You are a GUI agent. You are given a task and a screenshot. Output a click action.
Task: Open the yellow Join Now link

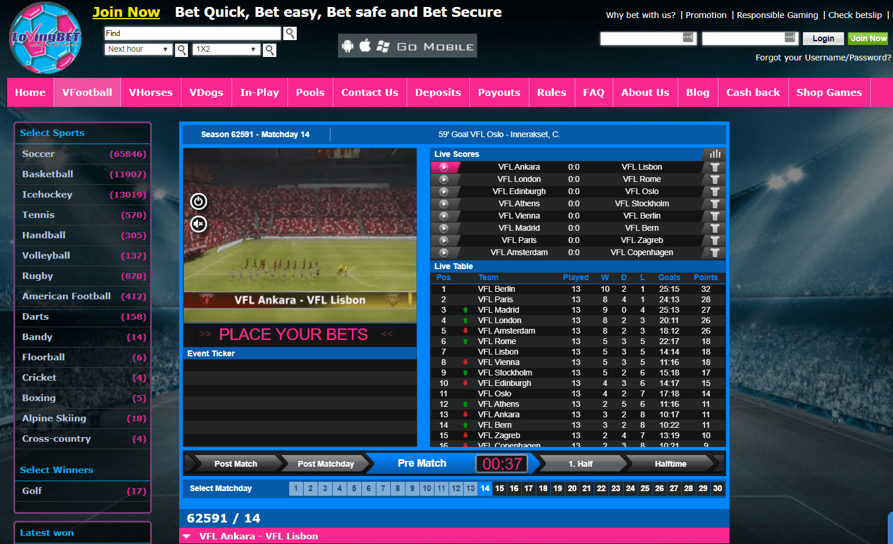point(126,12)
